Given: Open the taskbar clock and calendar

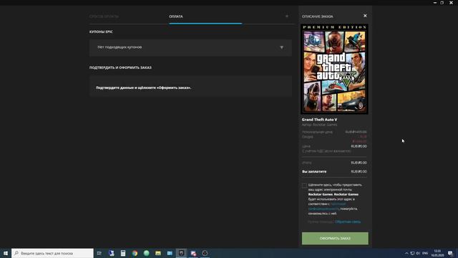Looking at the screenshot, I should point(437,253).
